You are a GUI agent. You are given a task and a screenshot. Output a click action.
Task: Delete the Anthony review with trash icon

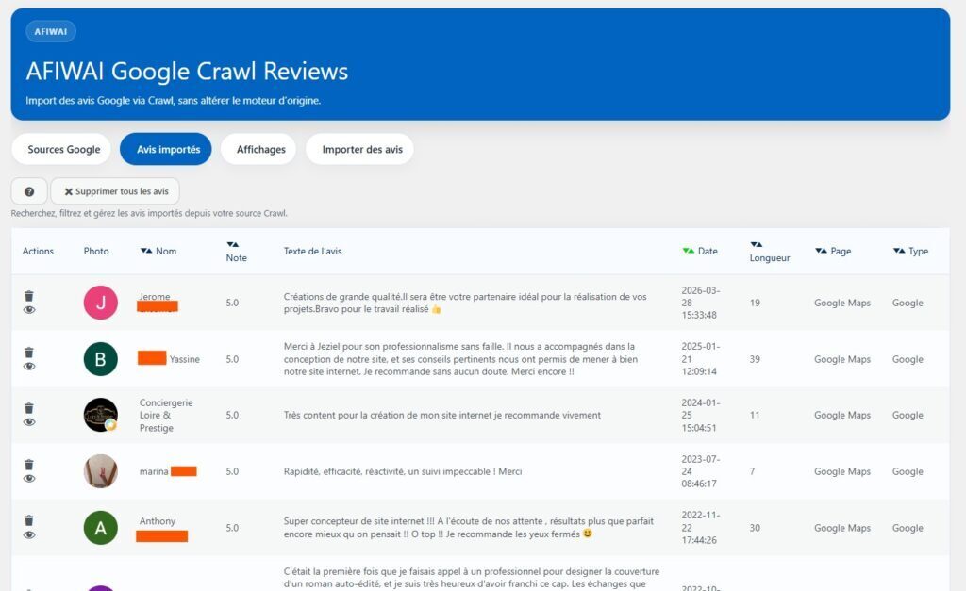[x=29, y=521]
